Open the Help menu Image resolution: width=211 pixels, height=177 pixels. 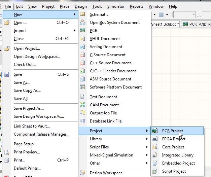pos(173,6)
